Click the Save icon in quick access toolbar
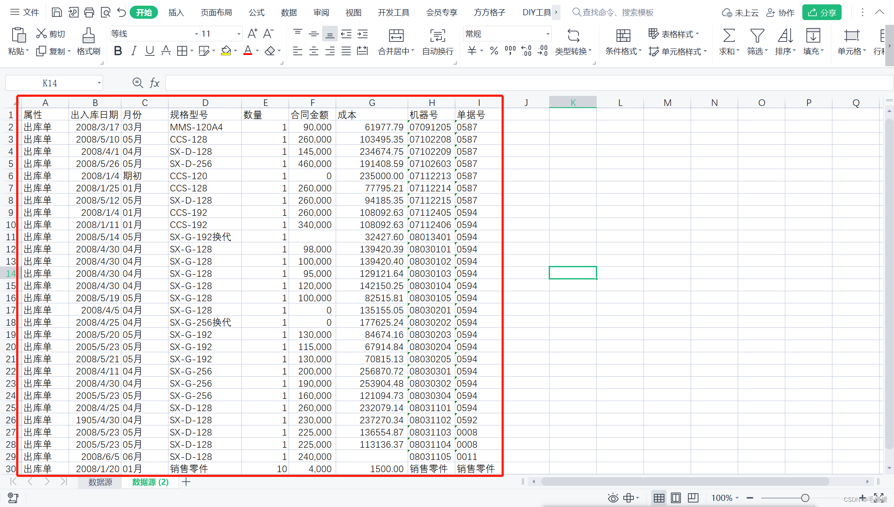 [x=57, y=12]
